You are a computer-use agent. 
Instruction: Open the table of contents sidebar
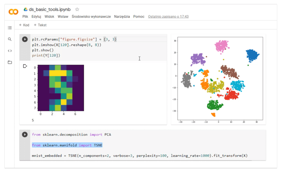10,28
